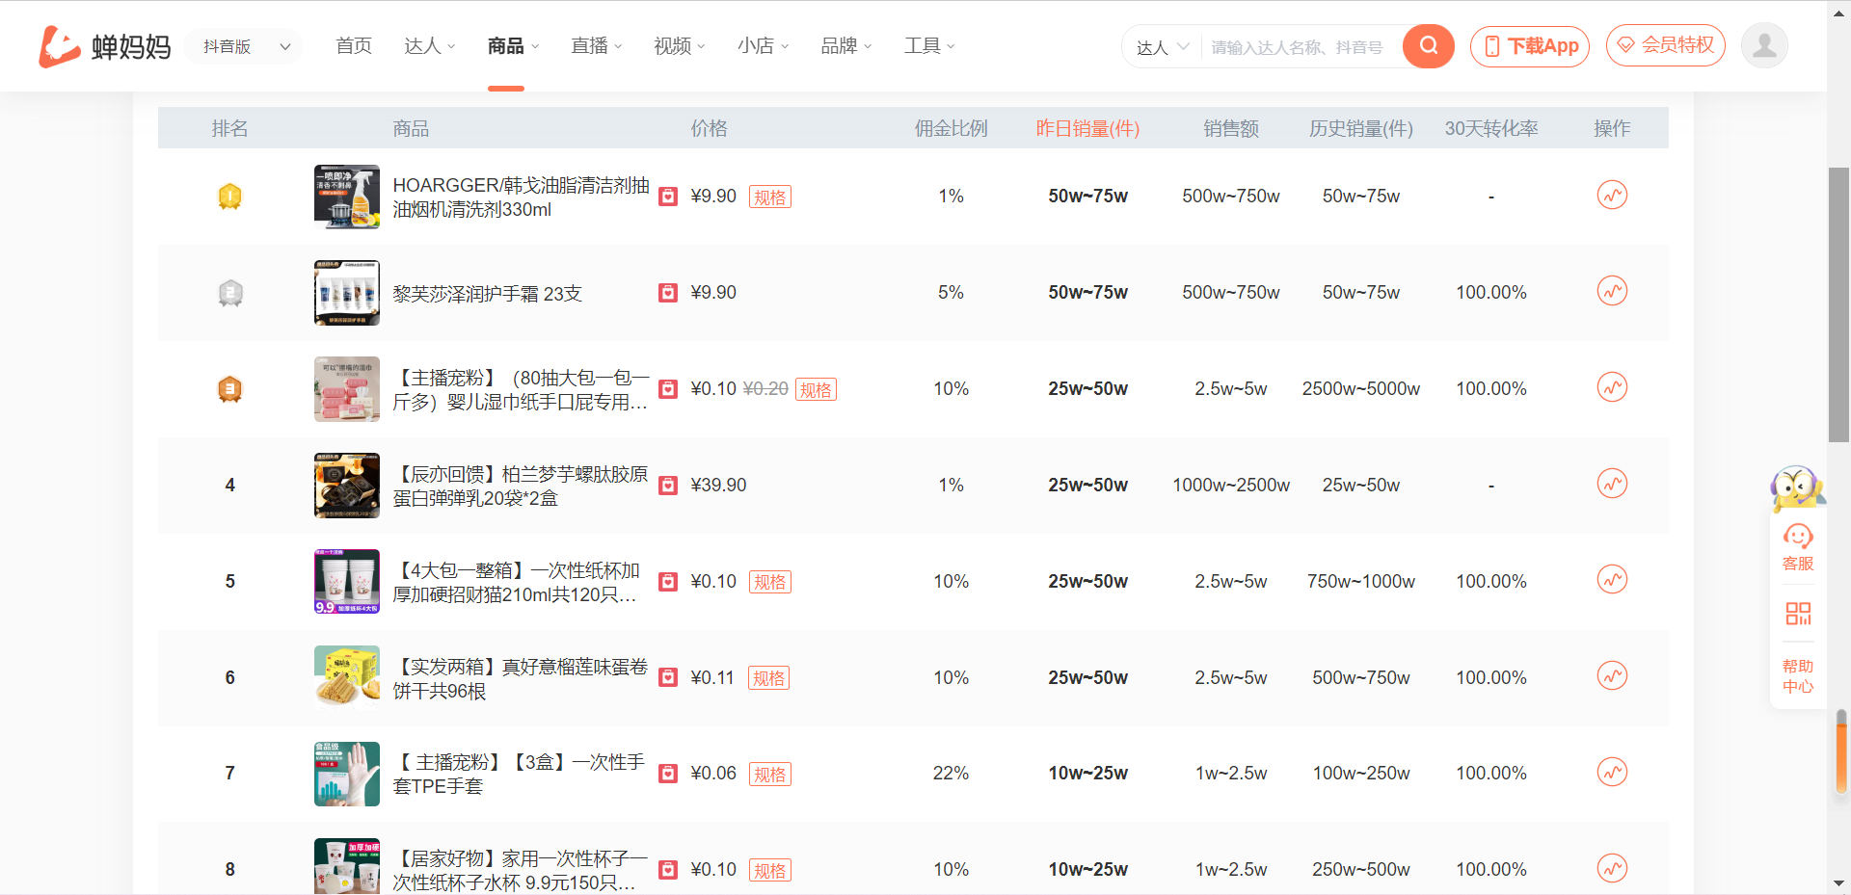Show the QR code sidebar icon

1798,614
